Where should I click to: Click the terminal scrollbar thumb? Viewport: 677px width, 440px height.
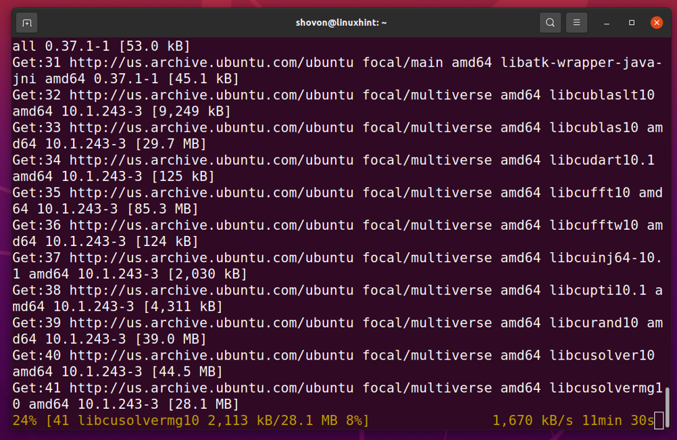click(x=668, y=406)
